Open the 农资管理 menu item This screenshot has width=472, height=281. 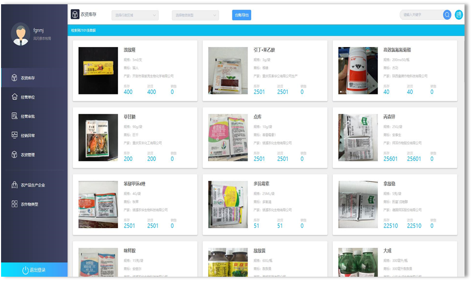point(28,155)
